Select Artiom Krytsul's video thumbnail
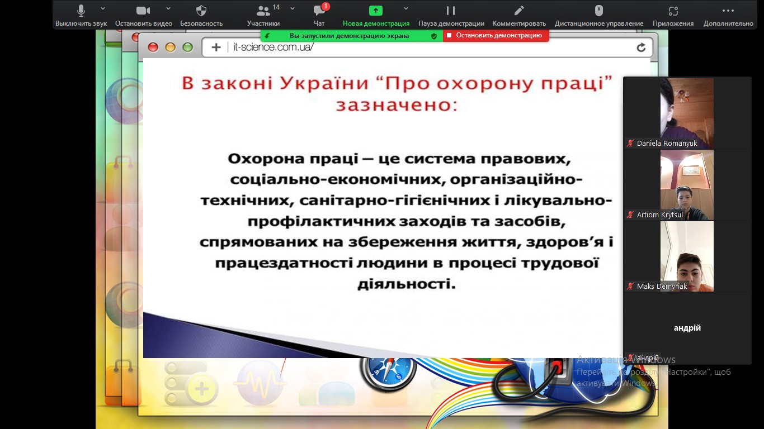 click(x=687, y=185)
